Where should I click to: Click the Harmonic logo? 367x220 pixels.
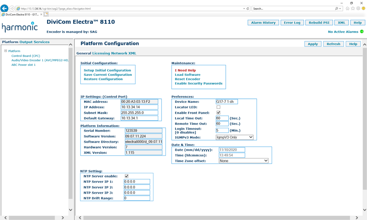(x=20, y=27)
